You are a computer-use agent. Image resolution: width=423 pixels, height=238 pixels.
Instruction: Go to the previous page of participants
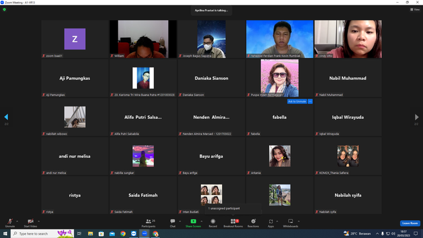pos(6,117)
